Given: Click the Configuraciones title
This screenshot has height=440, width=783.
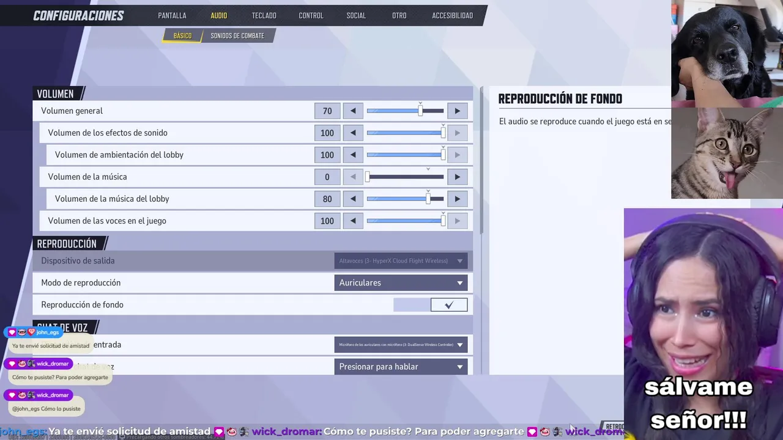Looking at the screenshot, I should pos(78,15).
